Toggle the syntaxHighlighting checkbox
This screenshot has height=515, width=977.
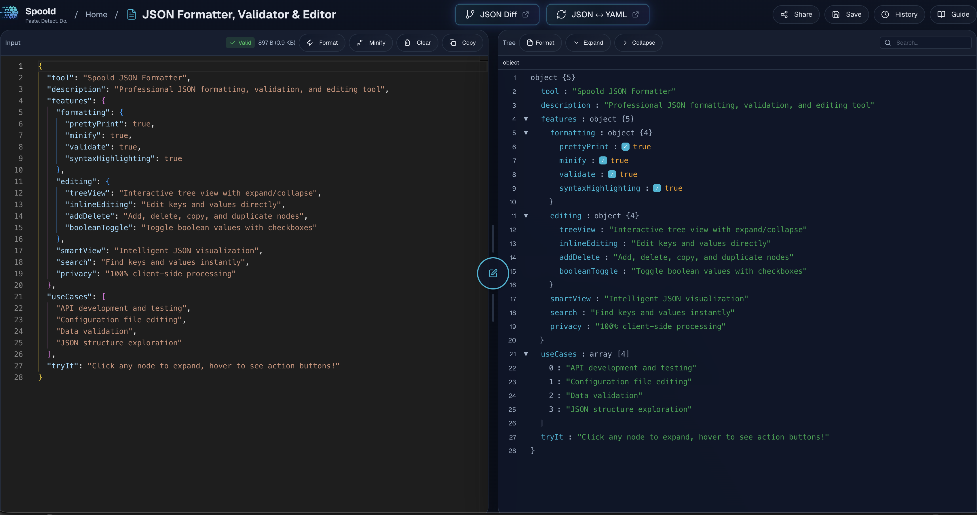pyautogui.click(x=657, y=188)
